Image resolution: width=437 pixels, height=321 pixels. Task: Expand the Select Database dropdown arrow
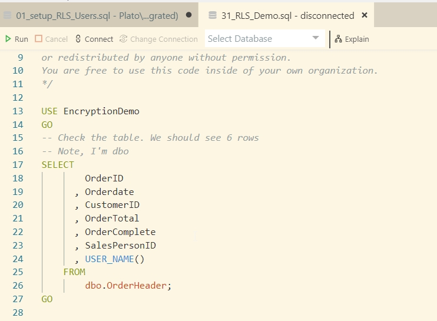(316, 39)
